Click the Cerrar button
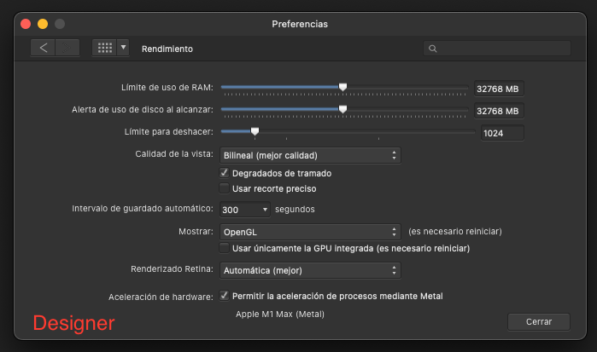The image size is (597, 352). (x=539, y=321)
